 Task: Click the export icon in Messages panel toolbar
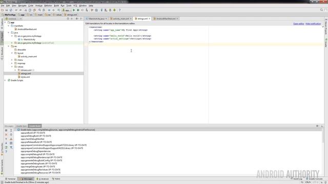click(6, 148)
